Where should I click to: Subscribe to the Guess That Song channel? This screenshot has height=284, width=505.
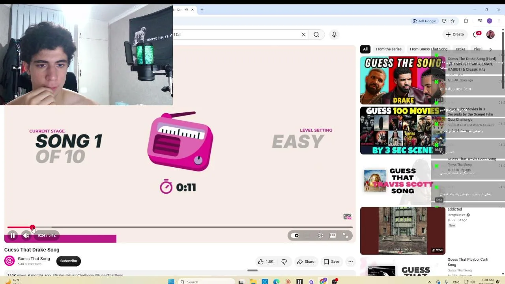(69, 261)
